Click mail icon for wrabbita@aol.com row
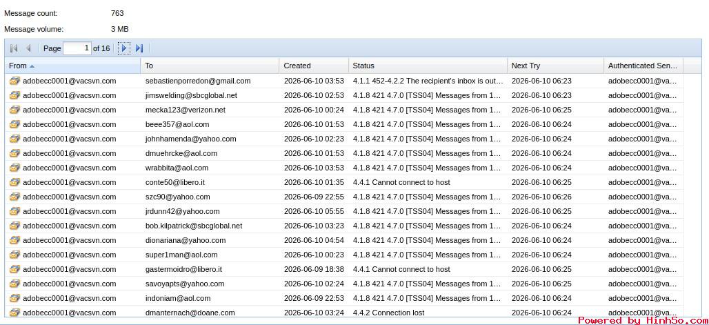Viewport: 709px width, 325px height. point(15,168)
